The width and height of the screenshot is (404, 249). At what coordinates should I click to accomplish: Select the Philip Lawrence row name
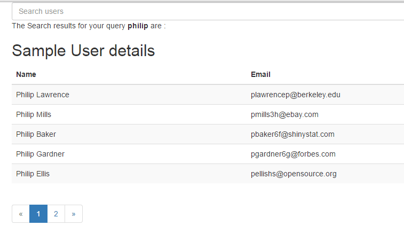43,95
